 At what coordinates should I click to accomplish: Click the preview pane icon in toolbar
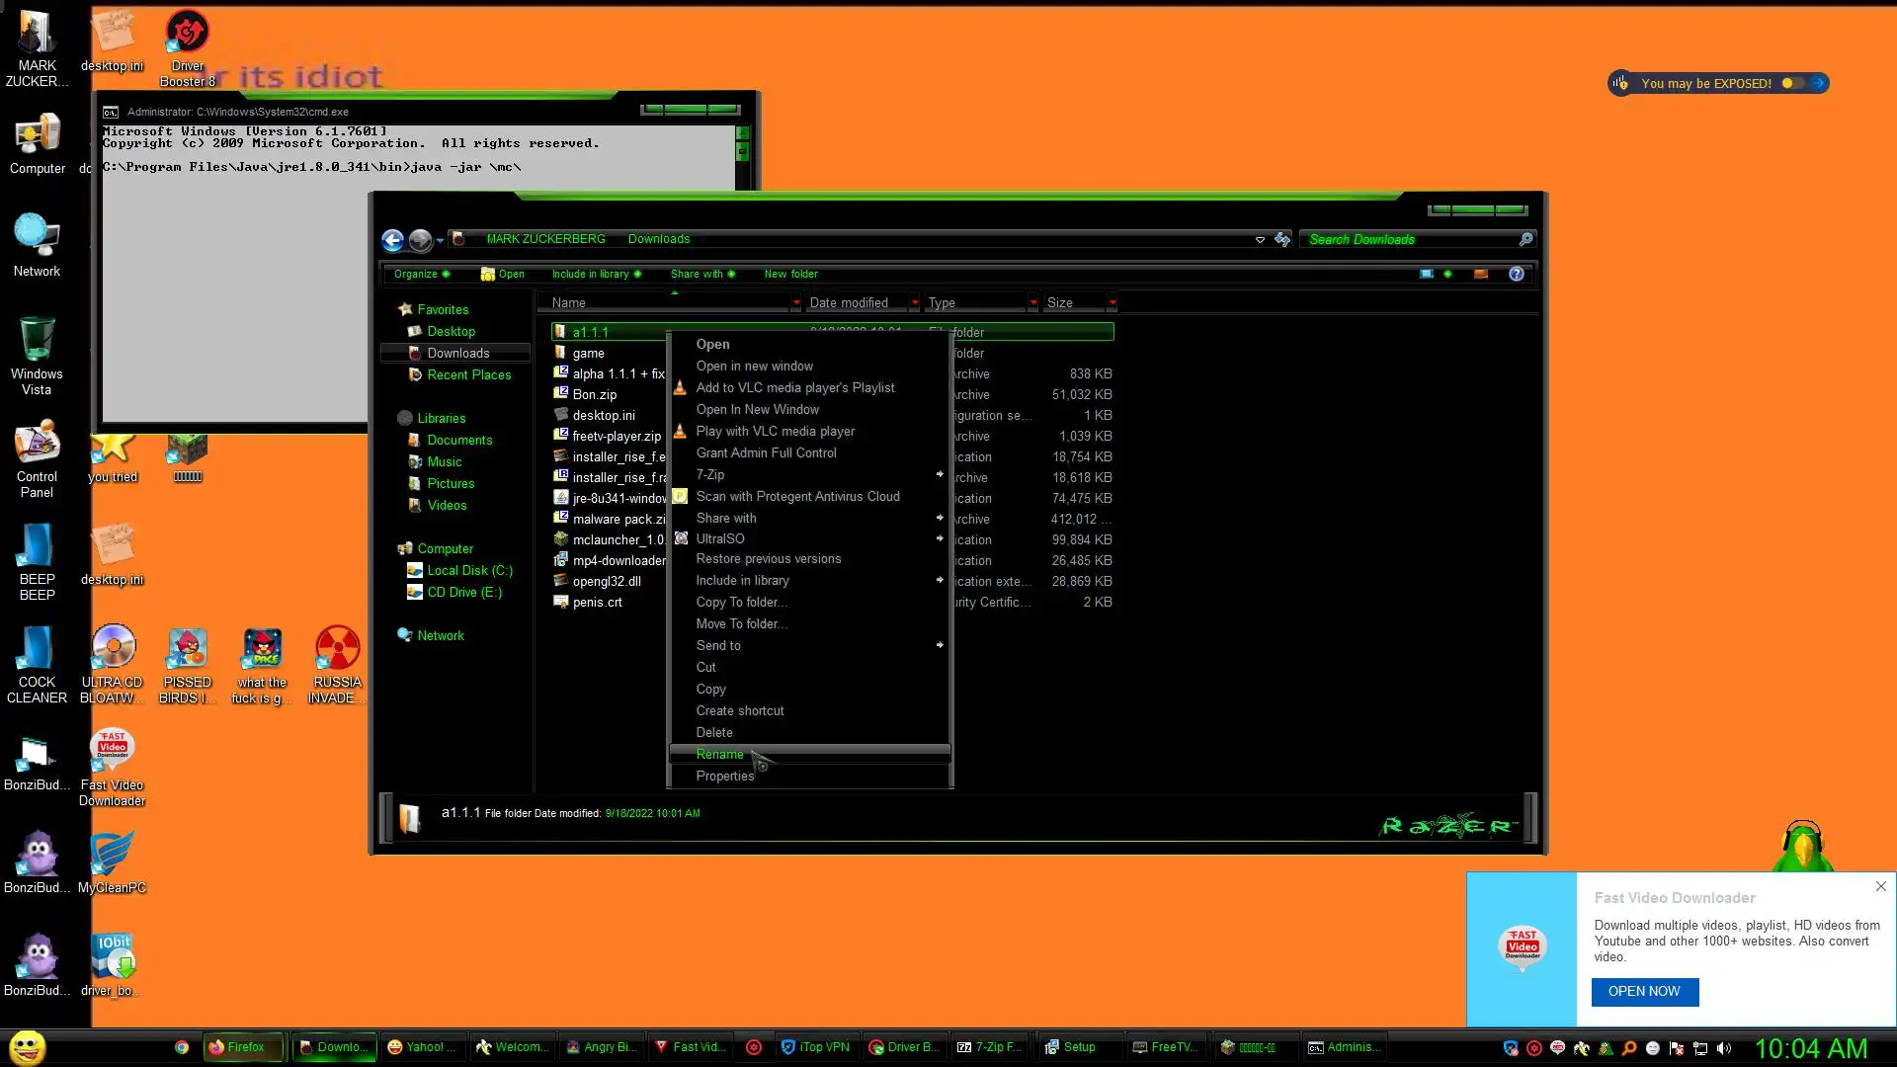(x=1480, y=274)
